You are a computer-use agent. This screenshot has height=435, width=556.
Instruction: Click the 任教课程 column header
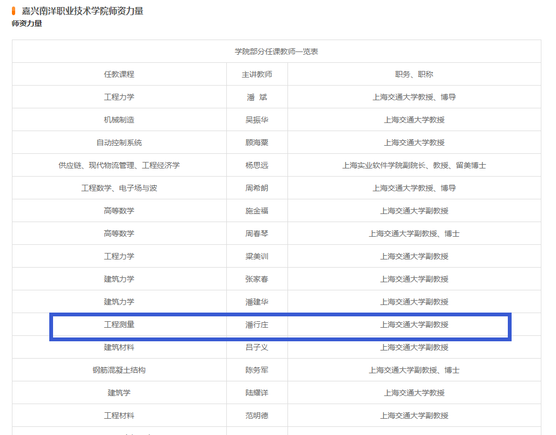coord(119,74)
